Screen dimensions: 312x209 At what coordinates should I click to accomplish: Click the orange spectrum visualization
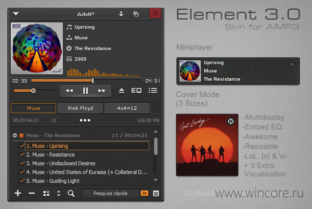pyautogui.click(x=103, y=72)
